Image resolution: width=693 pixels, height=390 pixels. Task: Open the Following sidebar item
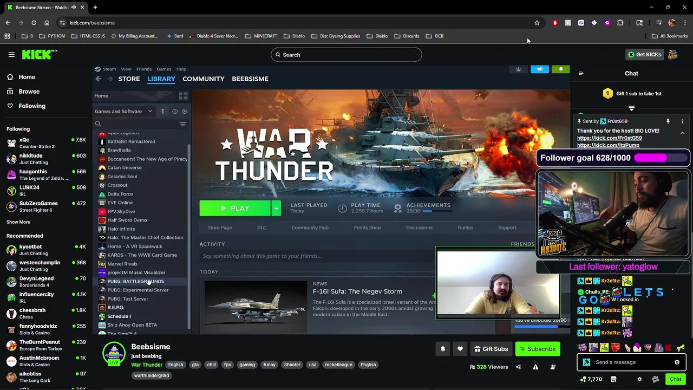[x=31, y=106]
